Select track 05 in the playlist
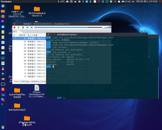Screen dimensions: 162x130 pyautogui.click(x=31, y=51)
